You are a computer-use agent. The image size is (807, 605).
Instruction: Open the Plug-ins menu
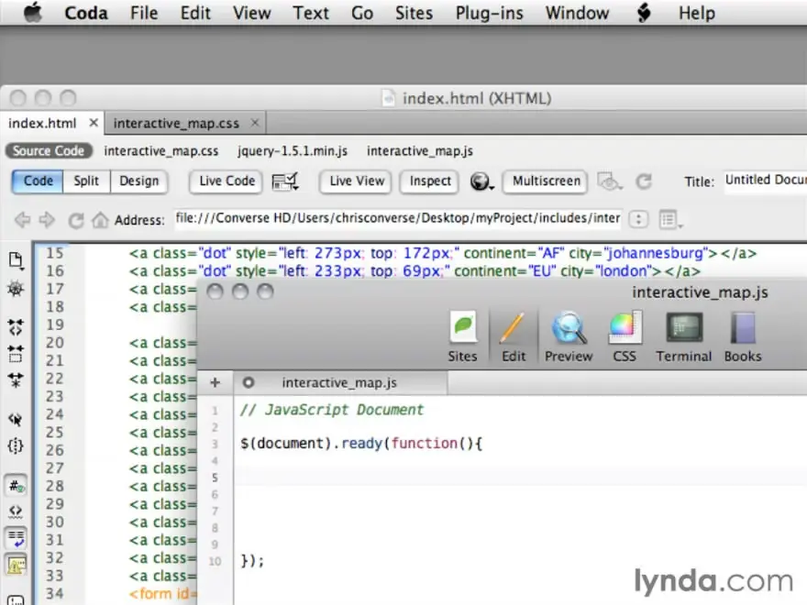pyautogui.click(x=490, y=12)
